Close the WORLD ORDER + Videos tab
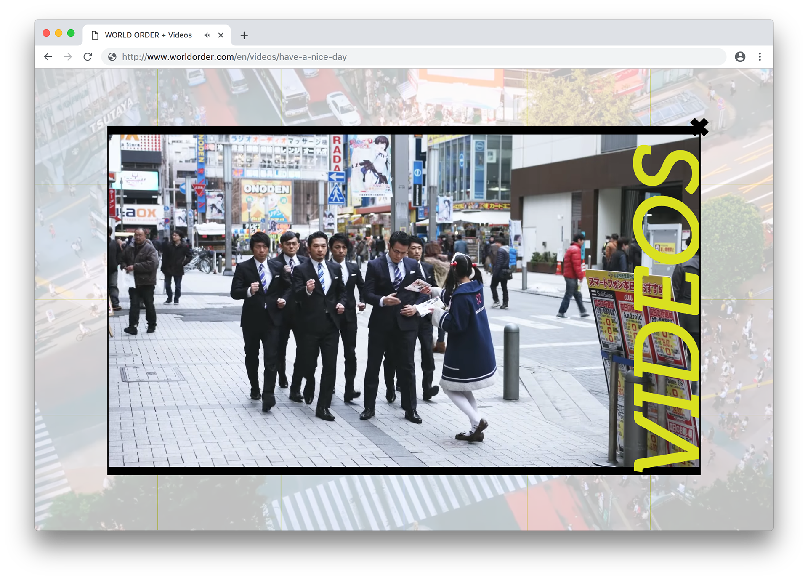 [221, 35]
